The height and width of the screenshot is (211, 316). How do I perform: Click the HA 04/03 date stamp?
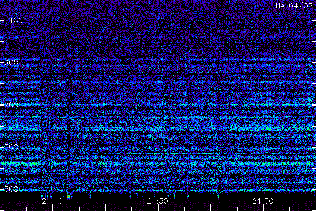coord(294,6)
